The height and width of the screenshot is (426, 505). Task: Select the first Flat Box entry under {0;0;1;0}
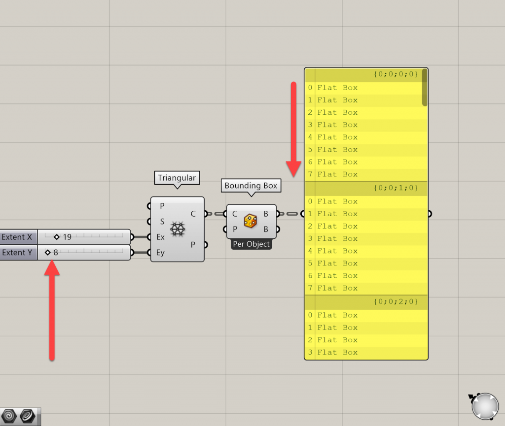[337, 201]
